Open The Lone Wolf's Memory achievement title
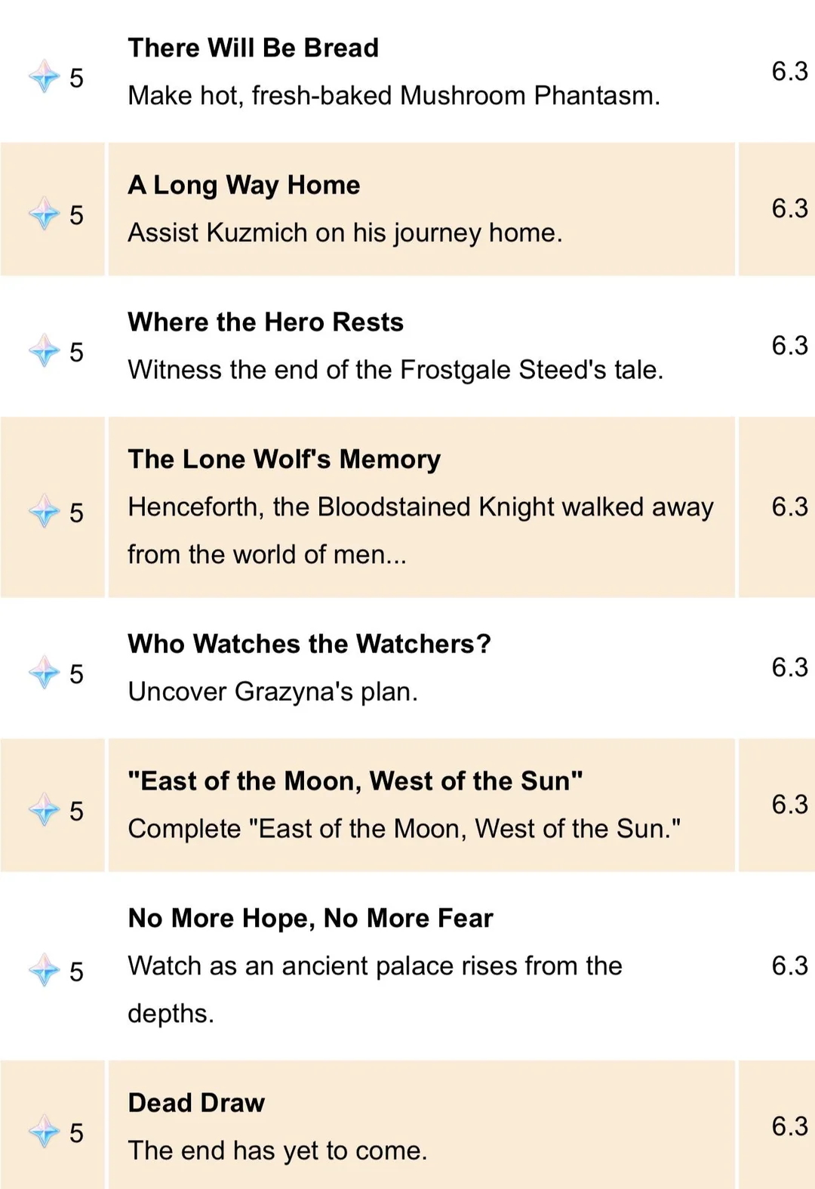The width and height of the screenshot is (815, 1189). [x=284, y=459]
